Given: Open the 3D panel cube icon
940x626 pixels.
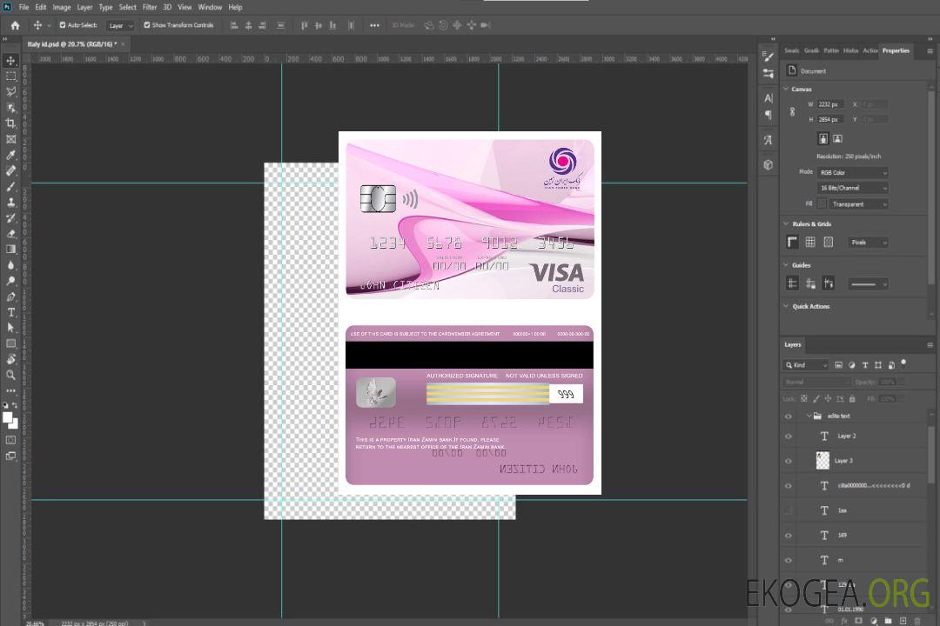Looking at the screenshot, I should [x=768, y=164].
